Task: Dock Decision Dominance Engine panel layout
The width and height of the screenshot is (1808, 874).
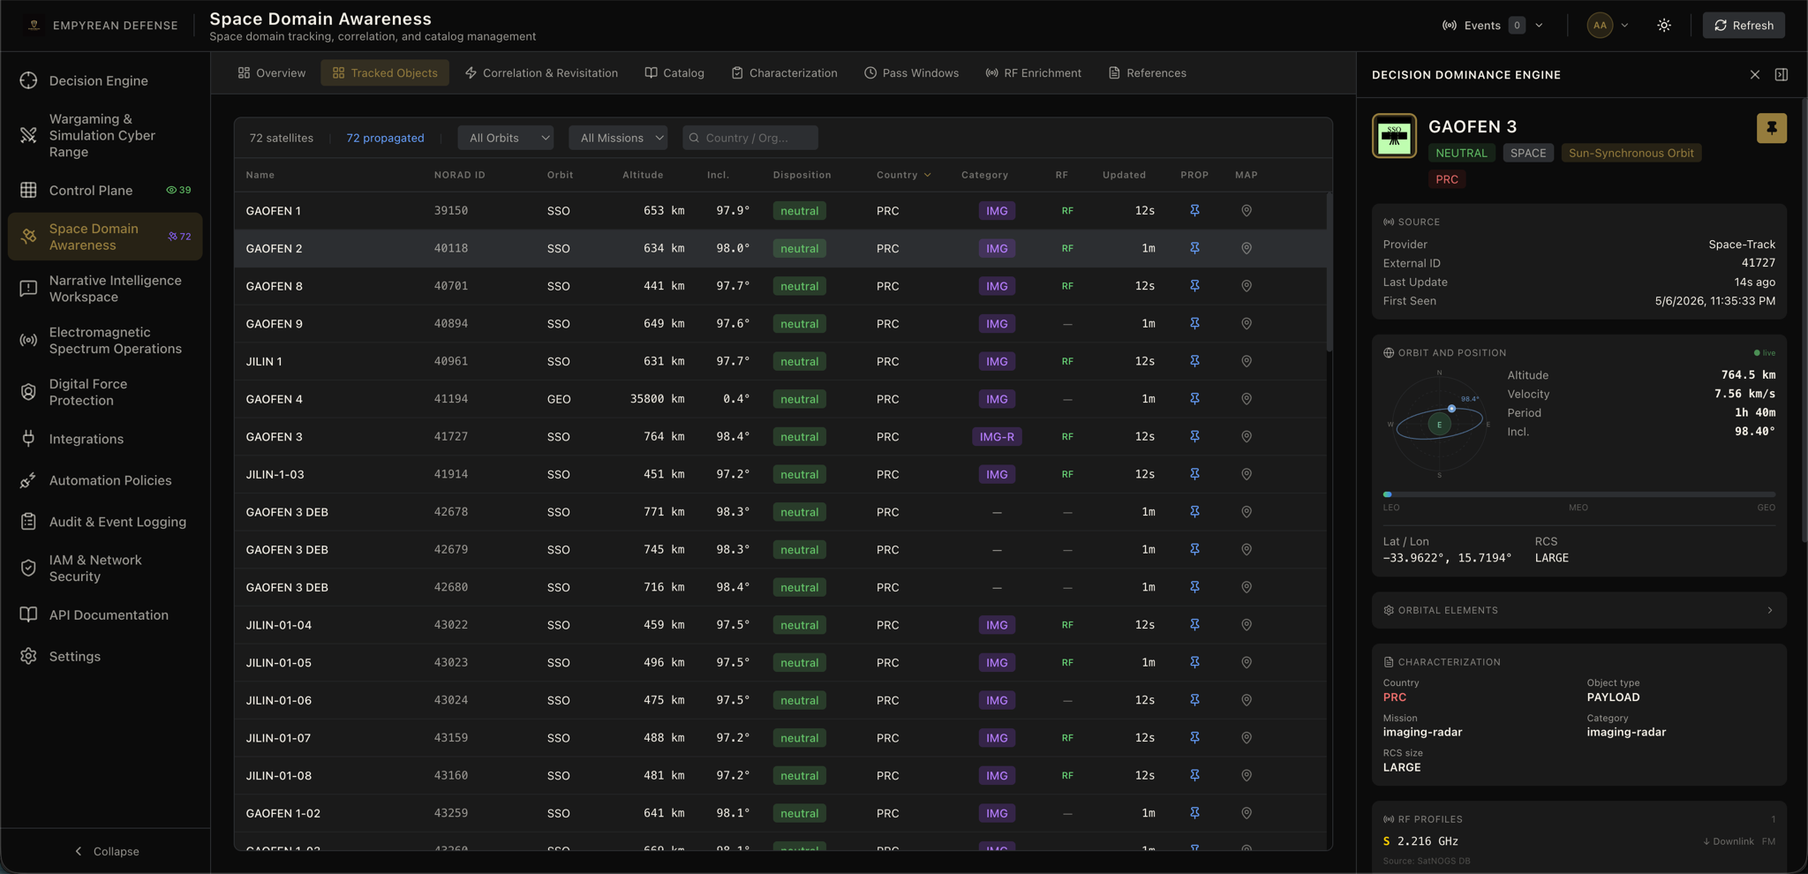Action: pyautogui.click(x=1782, y=75)
